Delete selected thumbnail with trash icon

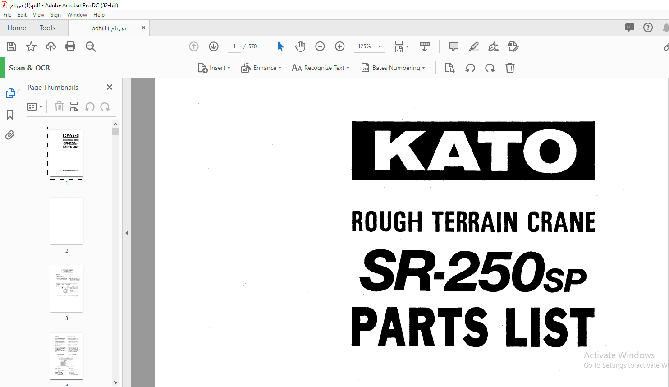pyautogui.click(x=59, y=106)
